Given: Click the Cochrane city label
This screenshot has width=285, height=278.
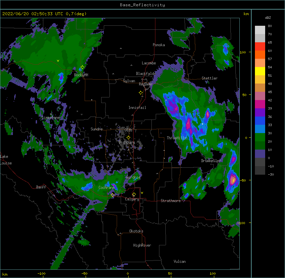Looking at the screenshot, I should click(x=106, y=188).
